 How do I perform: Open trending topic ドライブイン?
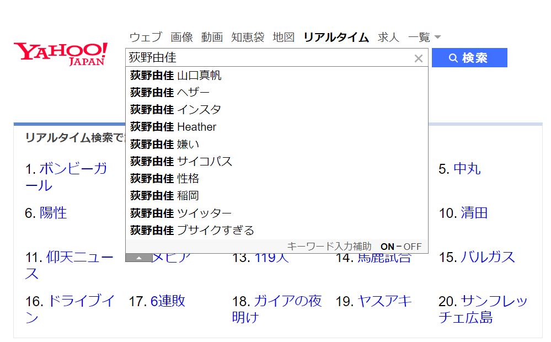[70, 309]
